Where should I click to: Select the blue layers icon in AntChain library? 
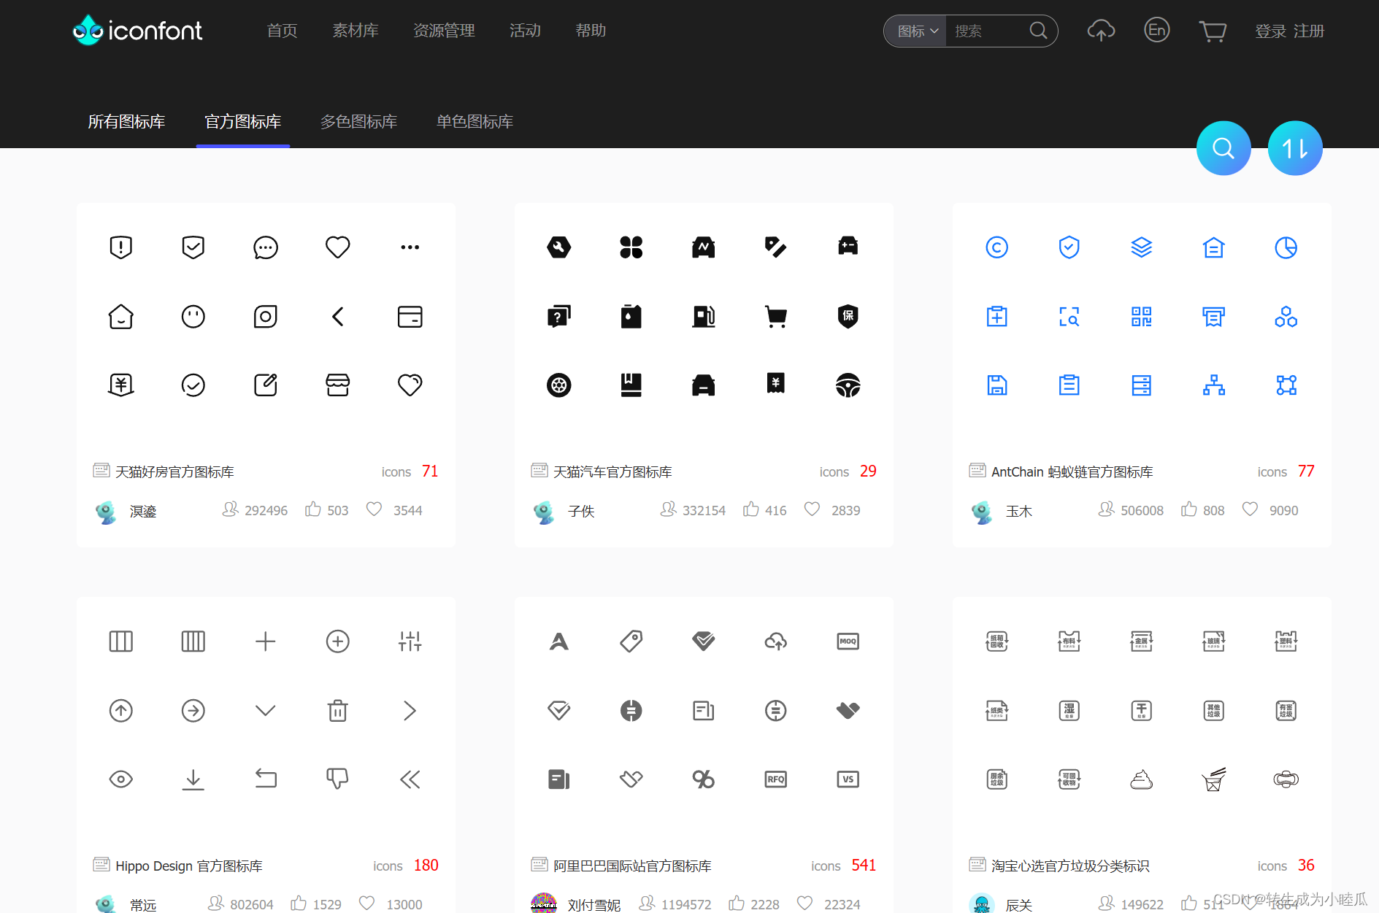pos(1142,247)
